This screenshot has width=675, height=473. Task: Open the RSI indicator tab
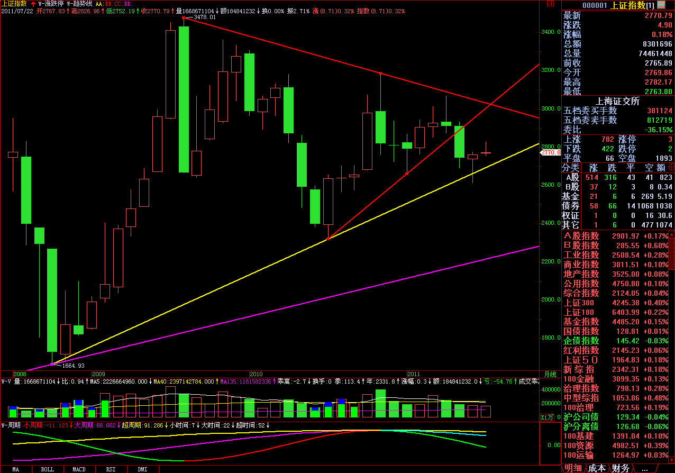tap(111, 469)
